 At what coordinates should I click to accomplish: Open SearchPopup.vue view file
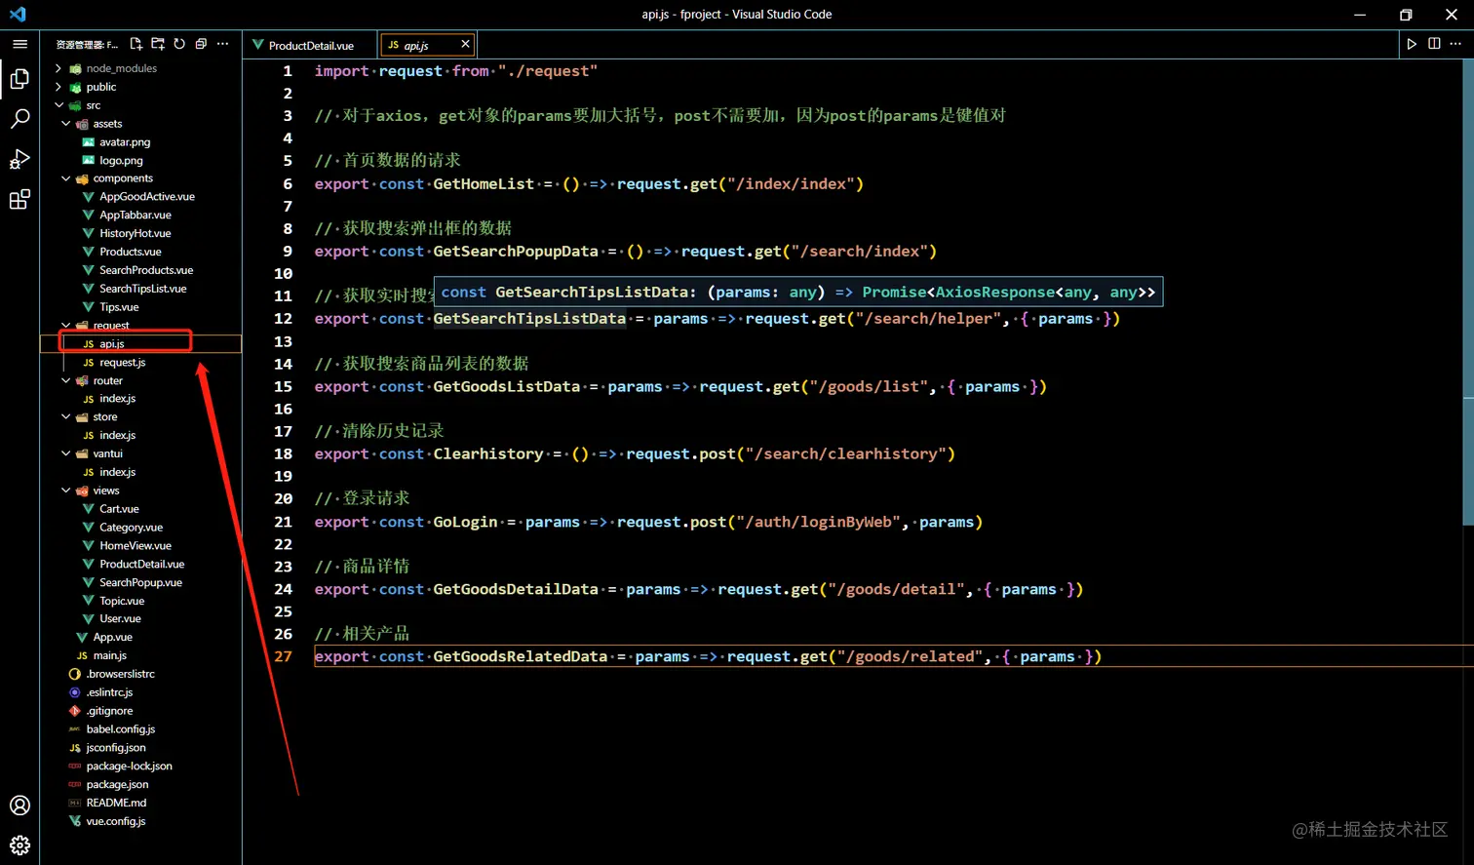[140, 582]
